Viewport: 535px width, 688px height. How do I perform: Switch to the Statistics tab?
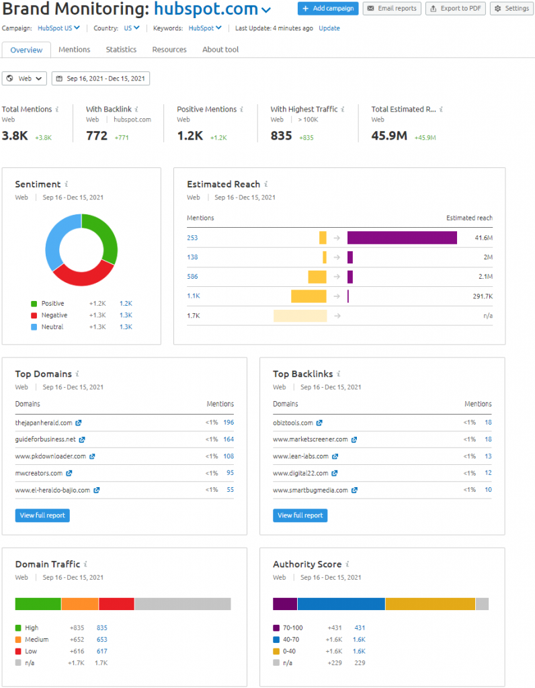coord(121,50)
